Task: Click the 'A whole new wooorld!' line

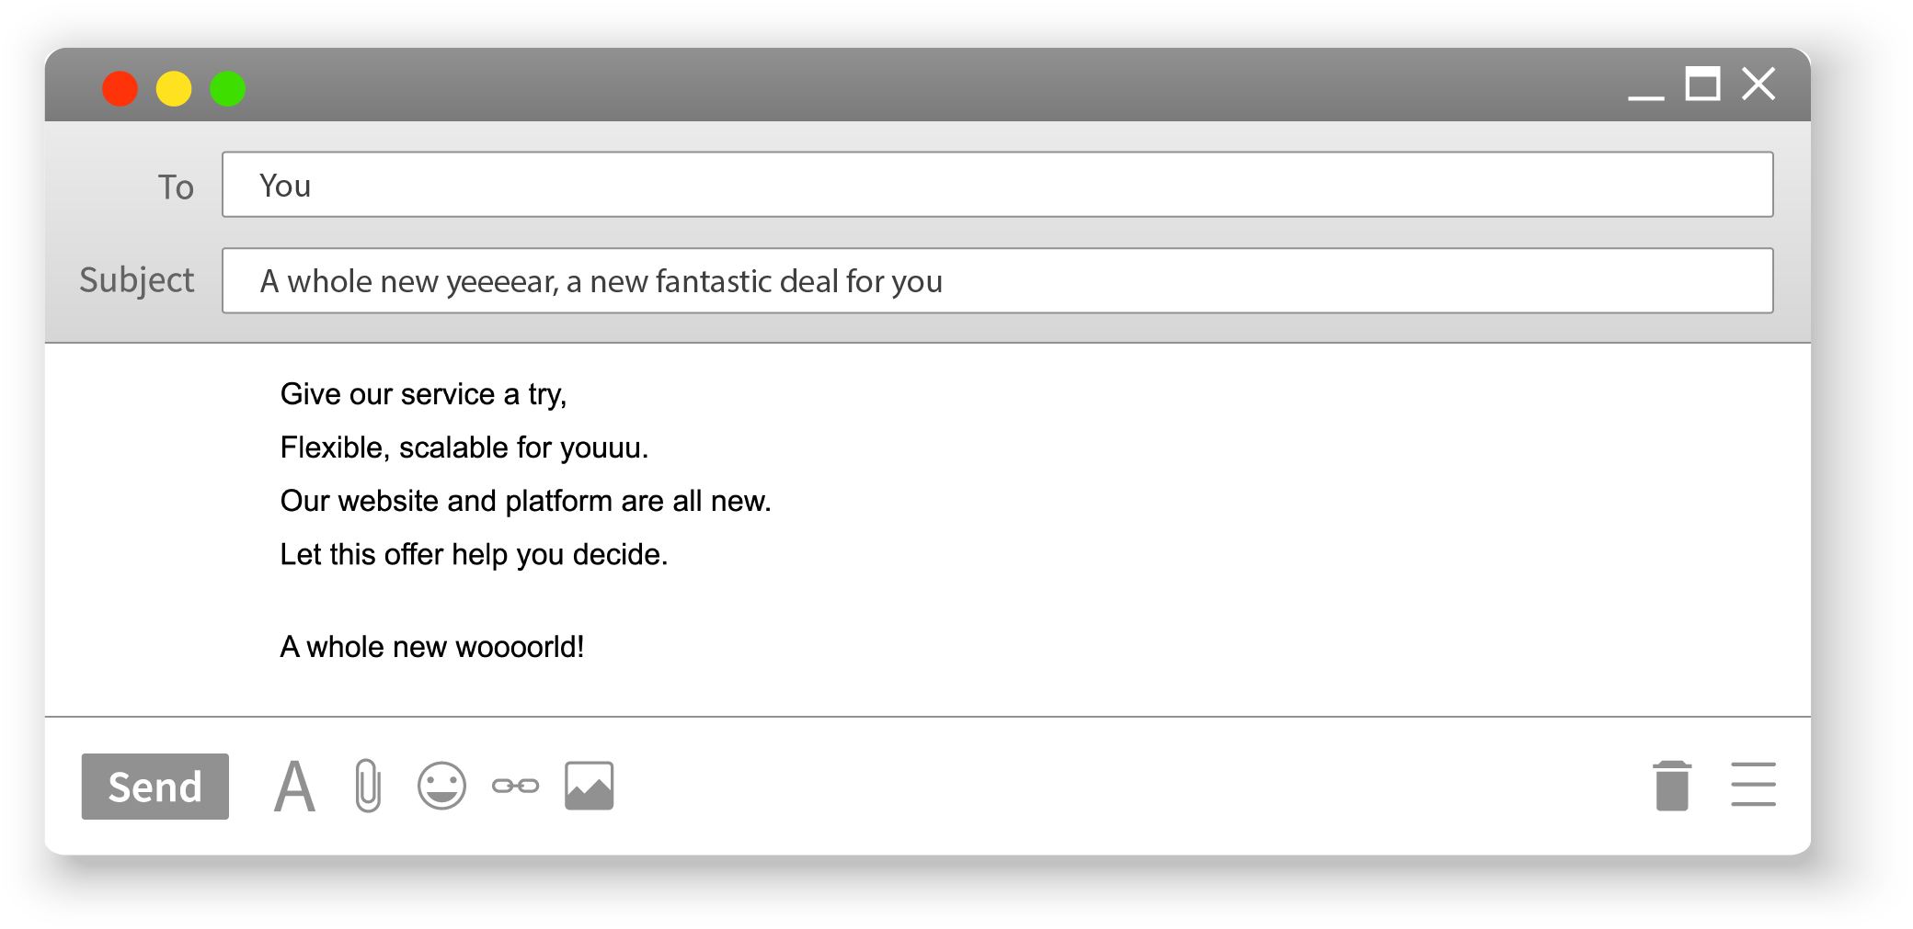Action: (431, 647)
